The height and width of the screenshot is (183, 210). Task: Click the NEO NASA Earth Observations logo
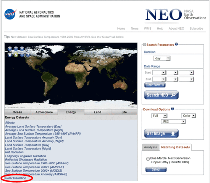point(176,14)
